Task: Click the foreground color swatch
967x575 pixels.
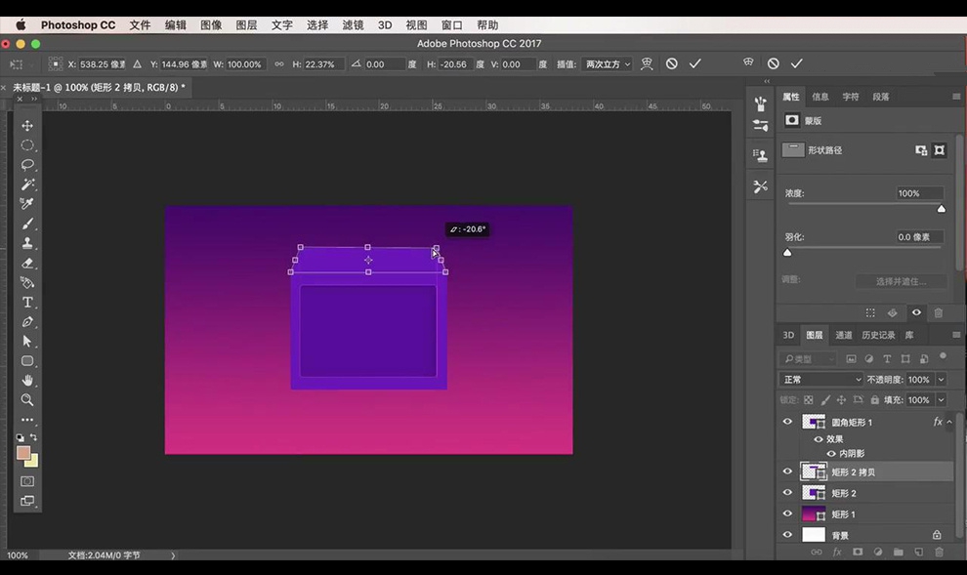Action: coord(23,453)
